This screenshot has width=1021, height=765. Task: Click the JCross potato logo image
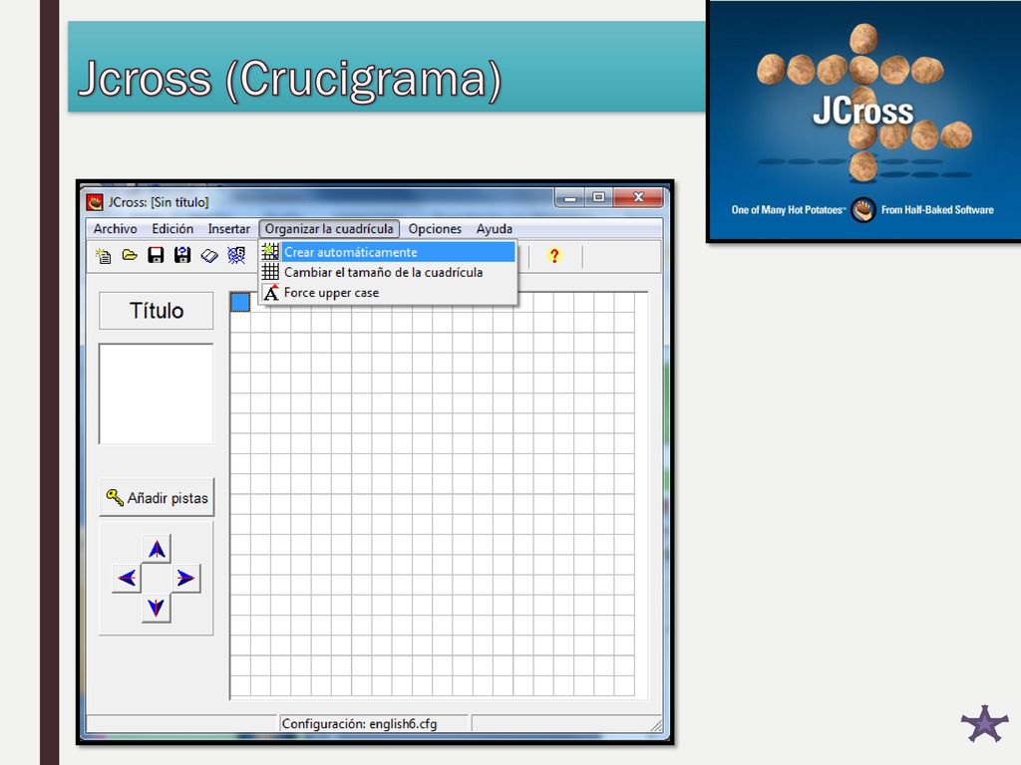(x=863, y=121)
